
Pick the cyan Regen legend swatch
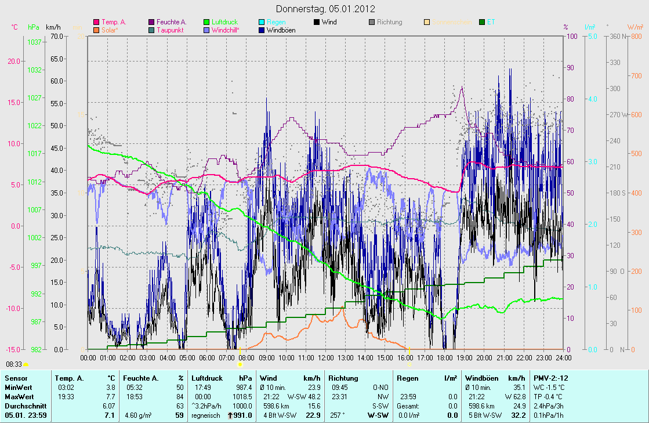[x=262, y=23]
